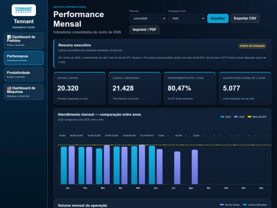The width and height of the screenshot is (277, 208).
Task: Click the Atendimento até 2 dias 80,47% value
Action: [x=180, y=88]
